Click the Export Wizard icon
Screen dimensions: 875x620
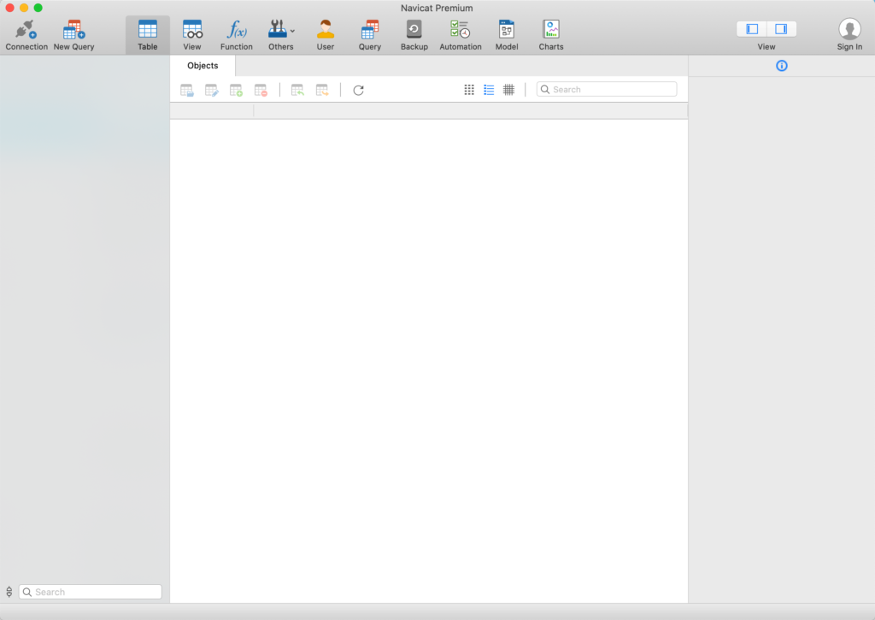click(x=322, y=90)
